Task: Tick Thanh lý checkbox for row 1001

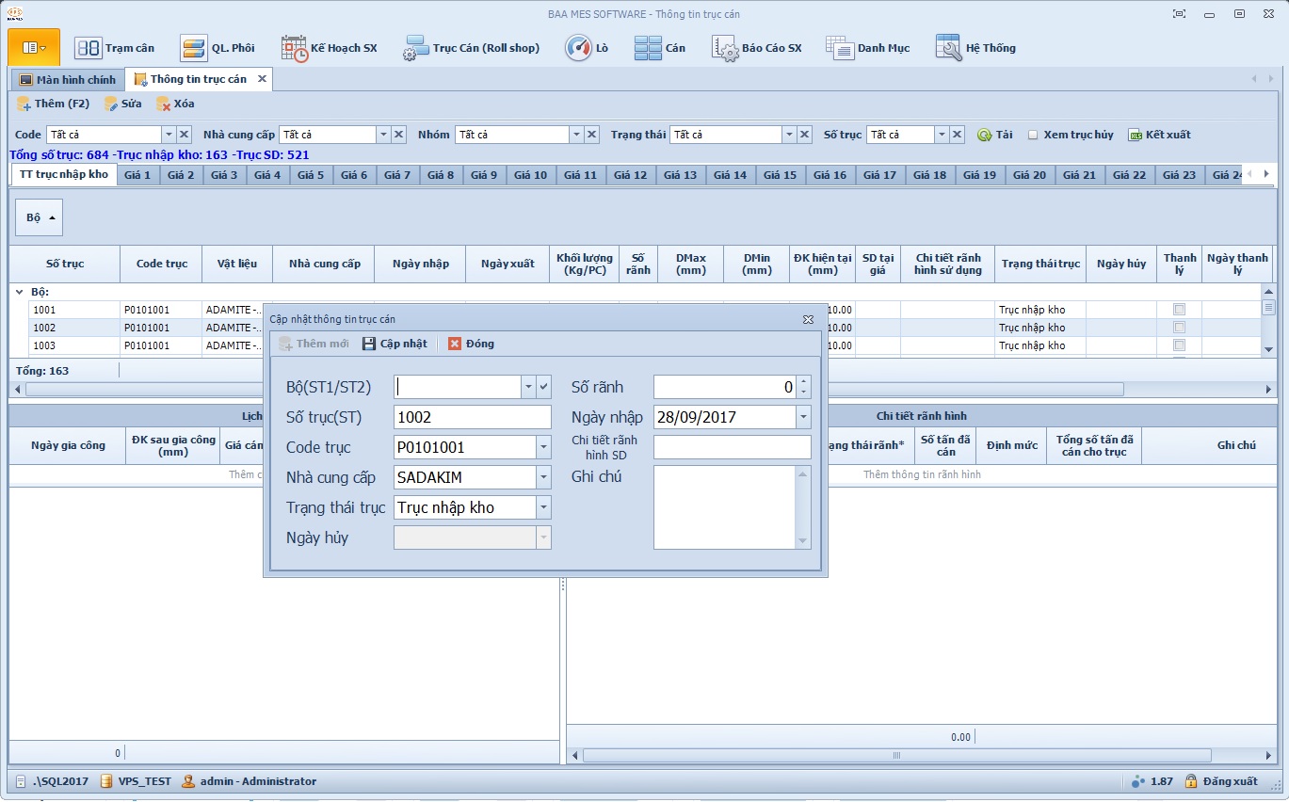Action: (1179, 310)
